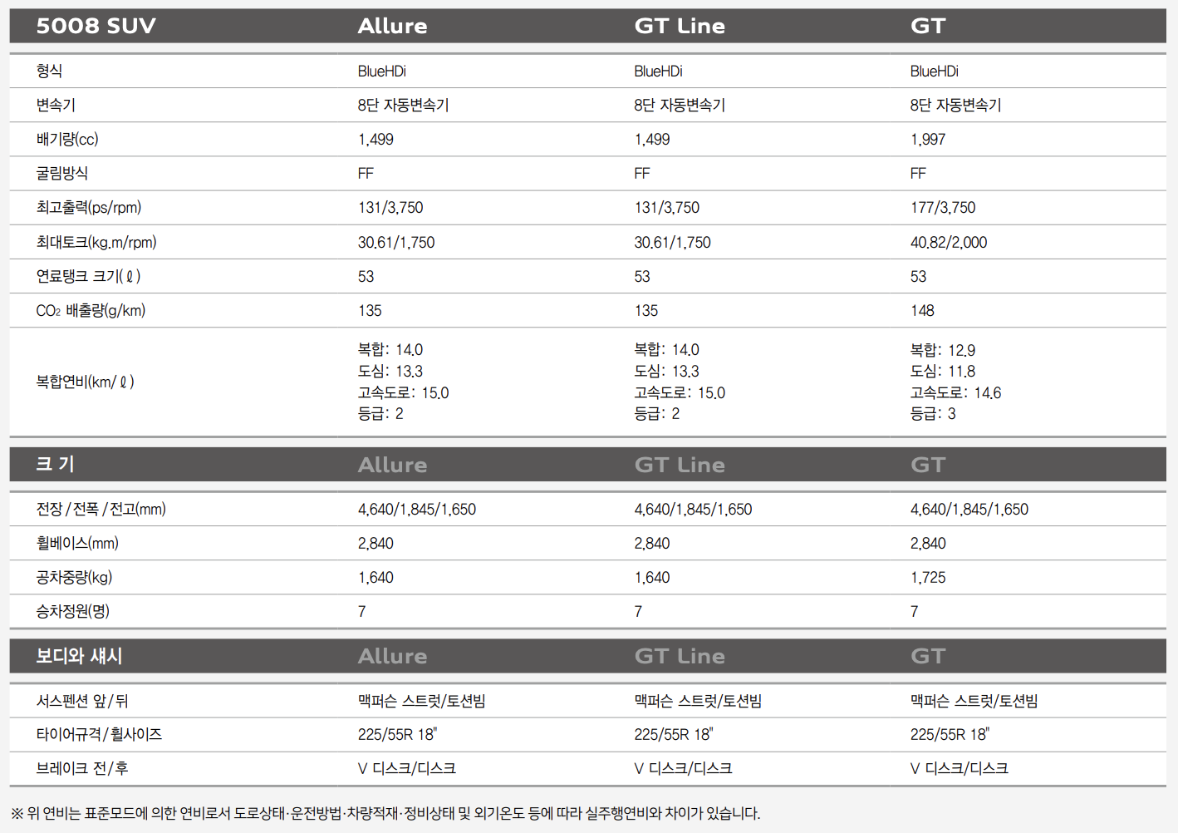Select the Allure curb weight 1,640
This screenshot has height=833, width=1178.
[375, 577]
